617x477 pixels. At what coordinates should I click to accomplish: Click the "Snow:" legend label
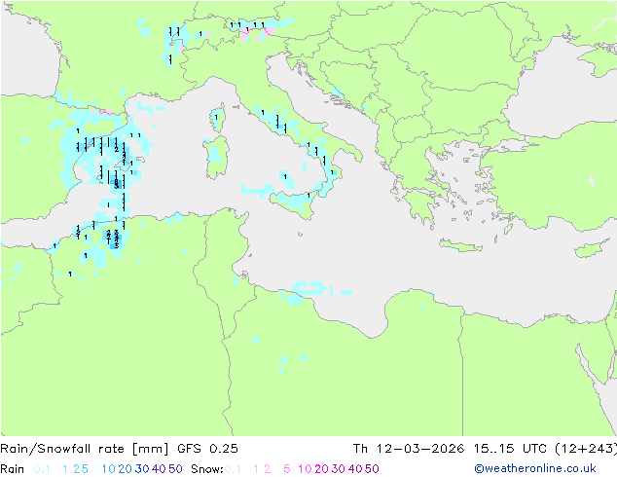pos(207,469)
